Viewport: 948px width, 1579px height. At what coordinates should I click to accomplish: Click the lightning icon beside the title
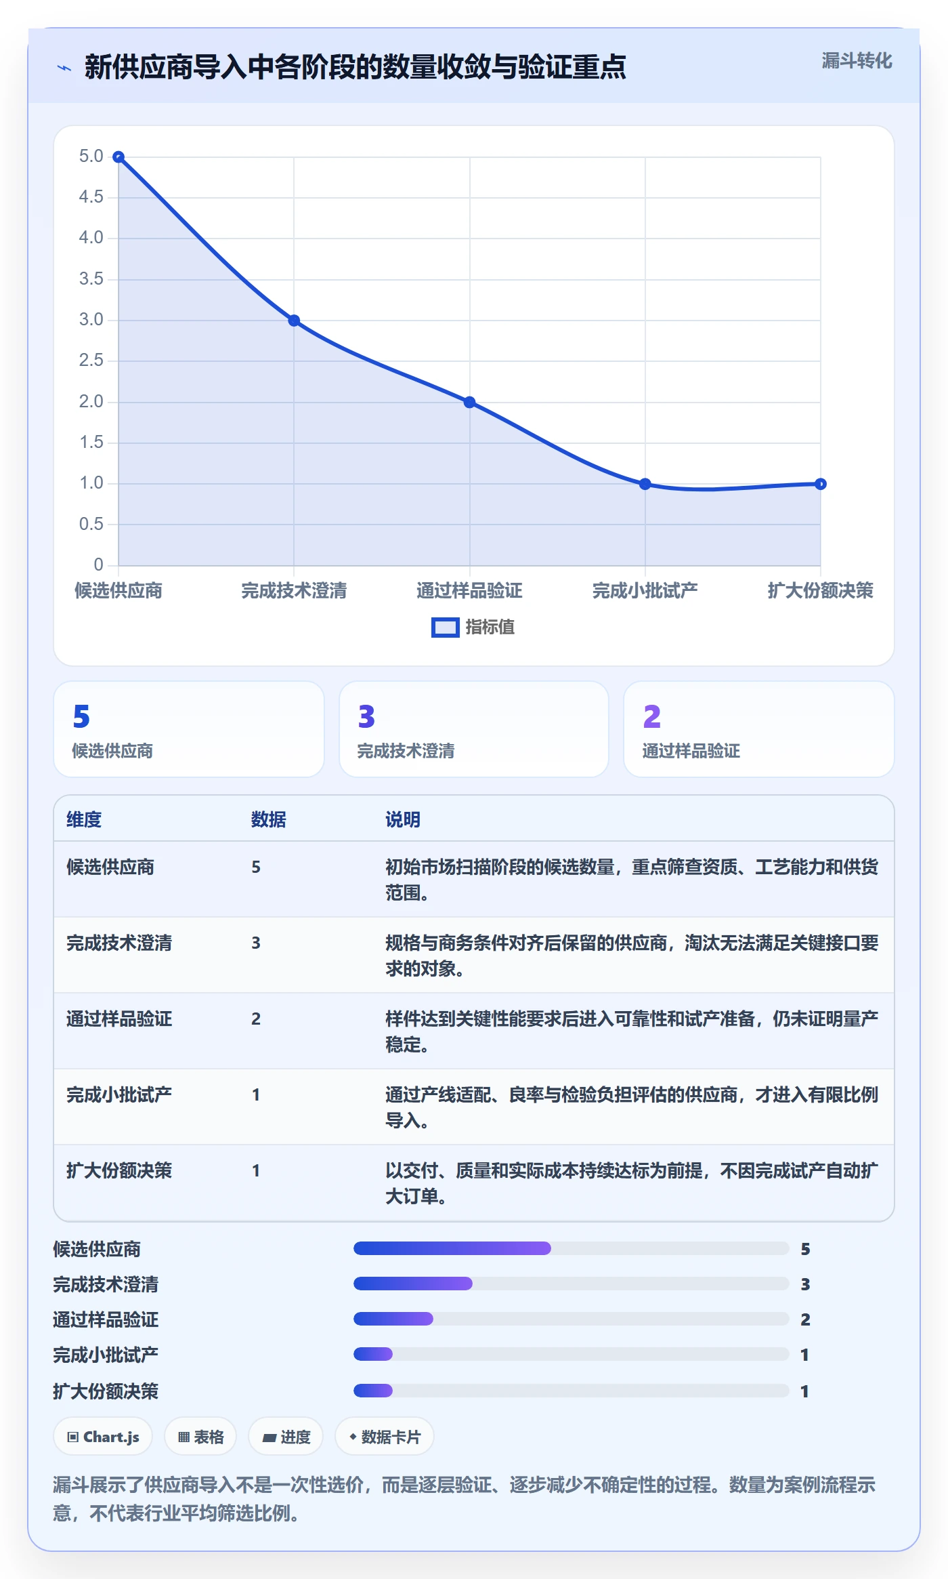tap(64, 68)
